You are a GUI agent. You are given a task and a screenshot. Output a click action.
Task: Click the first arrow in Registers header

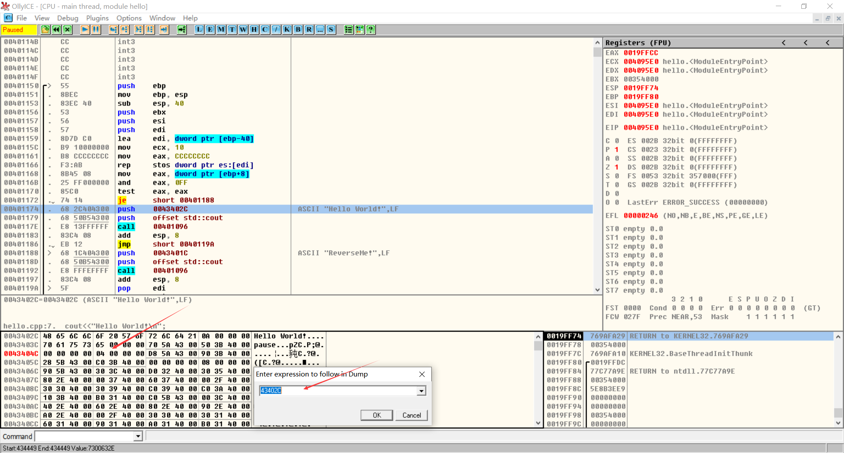pos(783,43)
